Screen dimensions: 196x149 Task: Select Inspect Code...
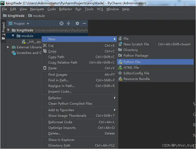click(x=80, y=91)
